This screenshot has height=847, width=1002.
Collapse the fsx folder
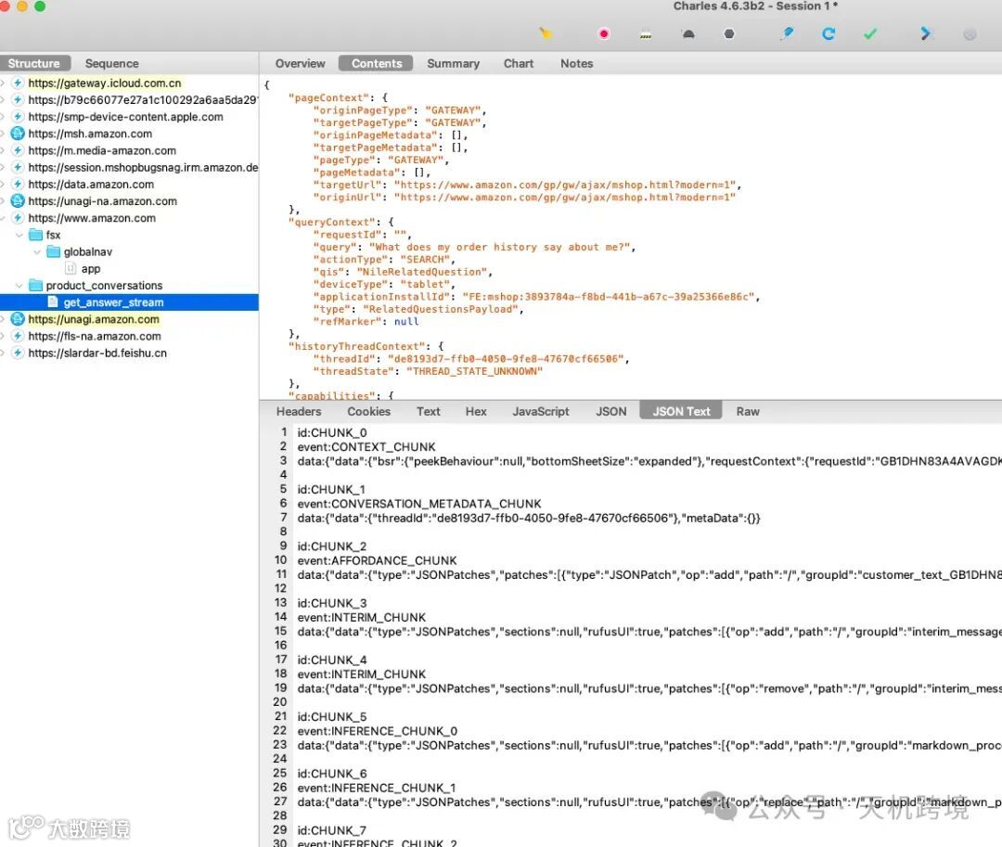20,235
